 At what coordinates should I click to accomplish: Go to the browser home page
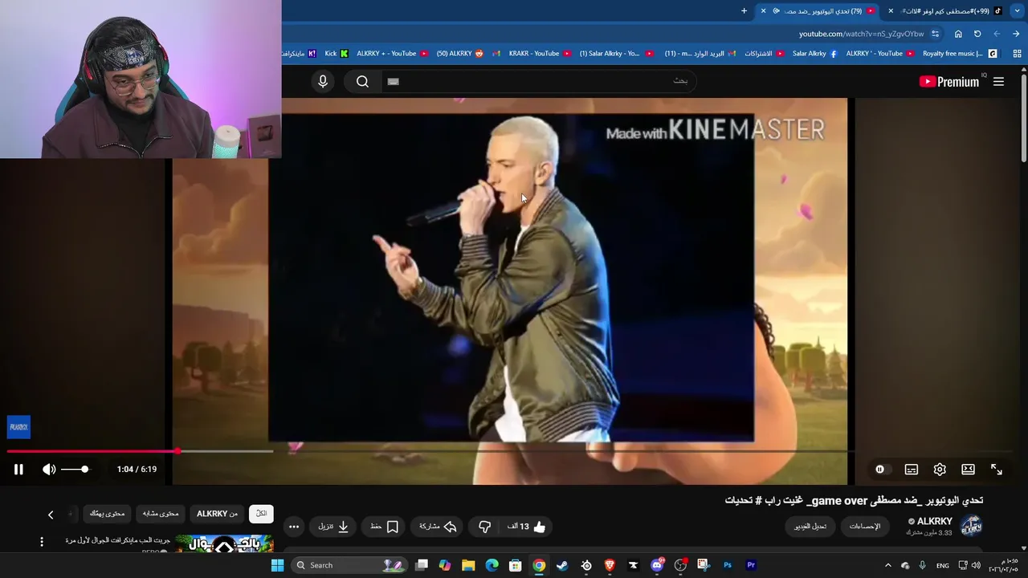coord(958,34)
